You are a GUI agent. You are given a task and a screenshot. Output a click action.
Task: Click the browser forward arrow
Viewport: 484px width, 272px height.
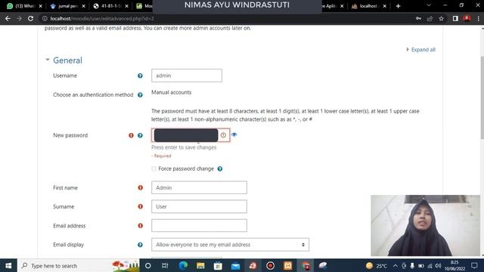coord(19,18)
